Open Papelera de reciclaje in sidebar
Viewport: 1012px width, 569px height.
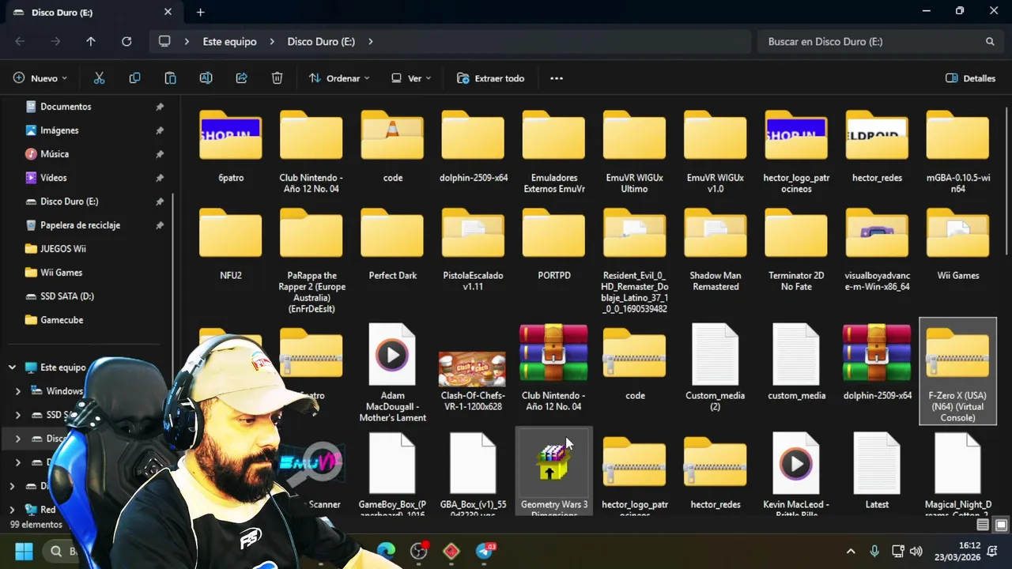click(x=80, y=225)
